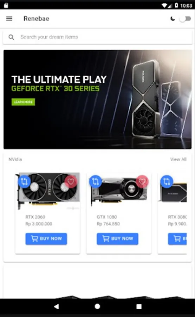Buy the RTX 2060 now
The height and width of the screenshot is (317, 195).
point(46,239)
